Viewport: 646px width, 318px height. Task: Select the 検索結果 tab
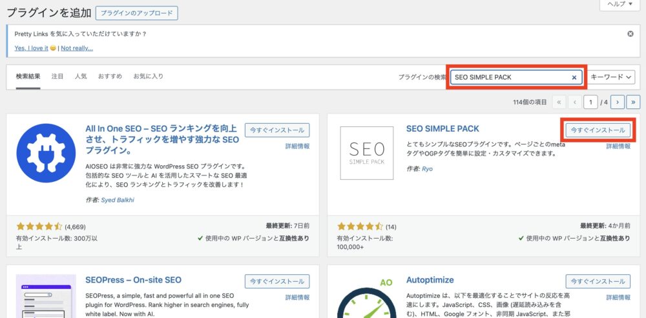(28, 76)
